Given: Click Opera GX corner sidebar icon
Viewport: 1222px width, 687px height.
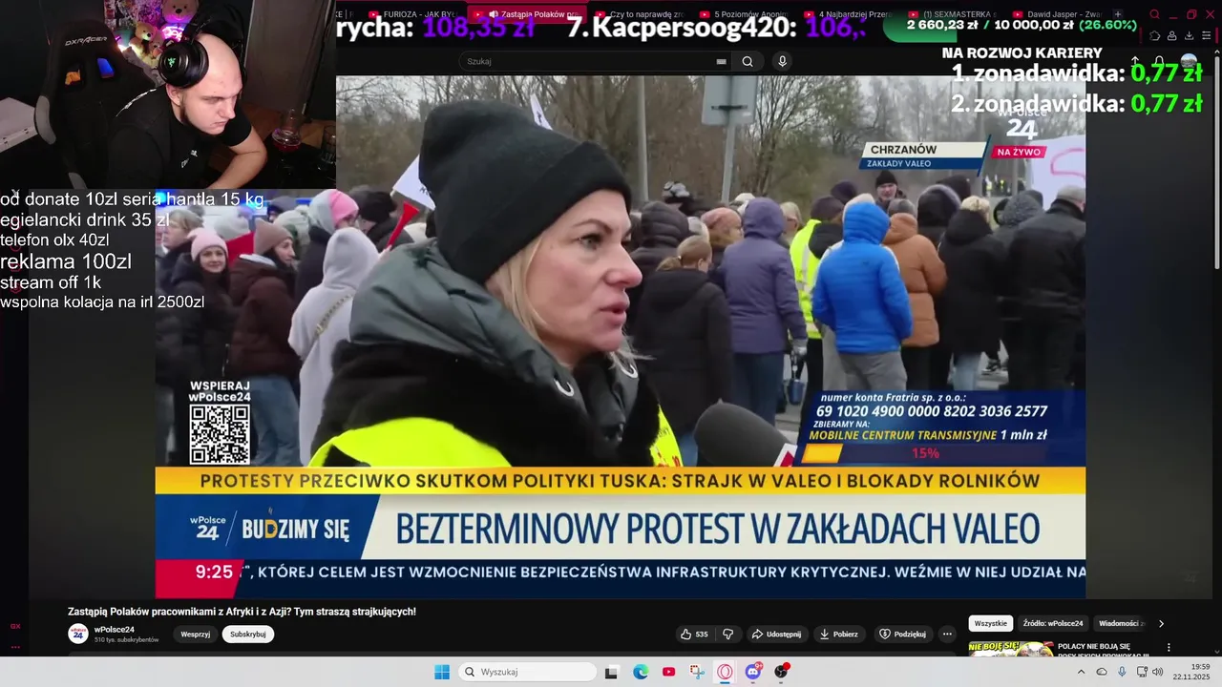Looking at the screenshot, I should click(x=14, y=626).
